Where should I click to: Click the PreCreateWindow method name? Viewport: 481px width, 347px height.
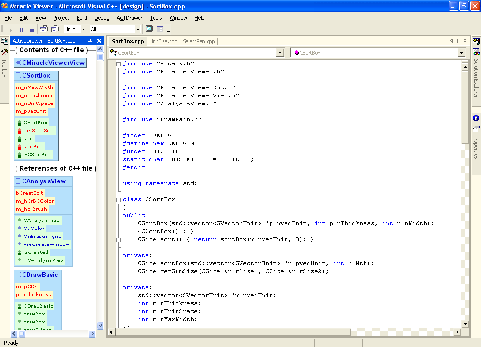pyautogui.click(x=47, y=244)
